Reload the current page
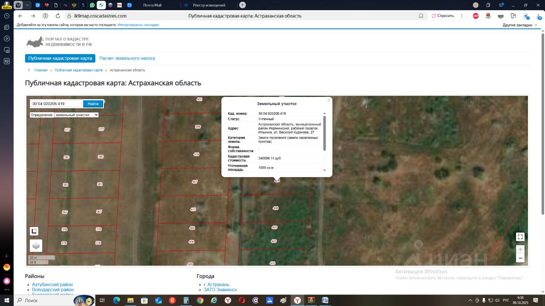Viewport: 545px width, 306px height. tap(58, 16)
